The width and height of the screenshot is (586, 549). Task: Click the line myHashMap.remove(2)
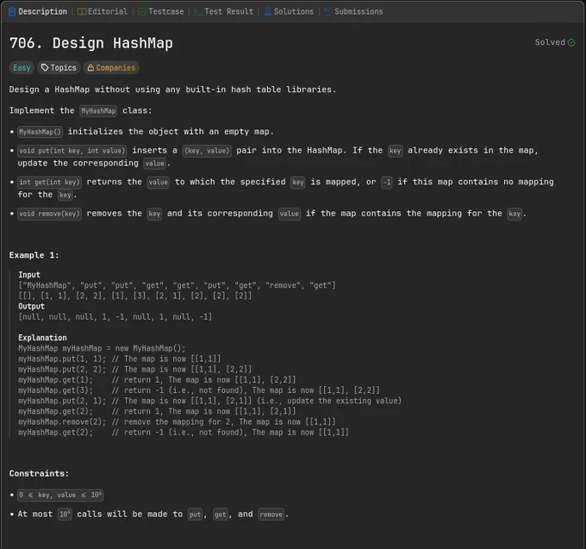point(178,421)
